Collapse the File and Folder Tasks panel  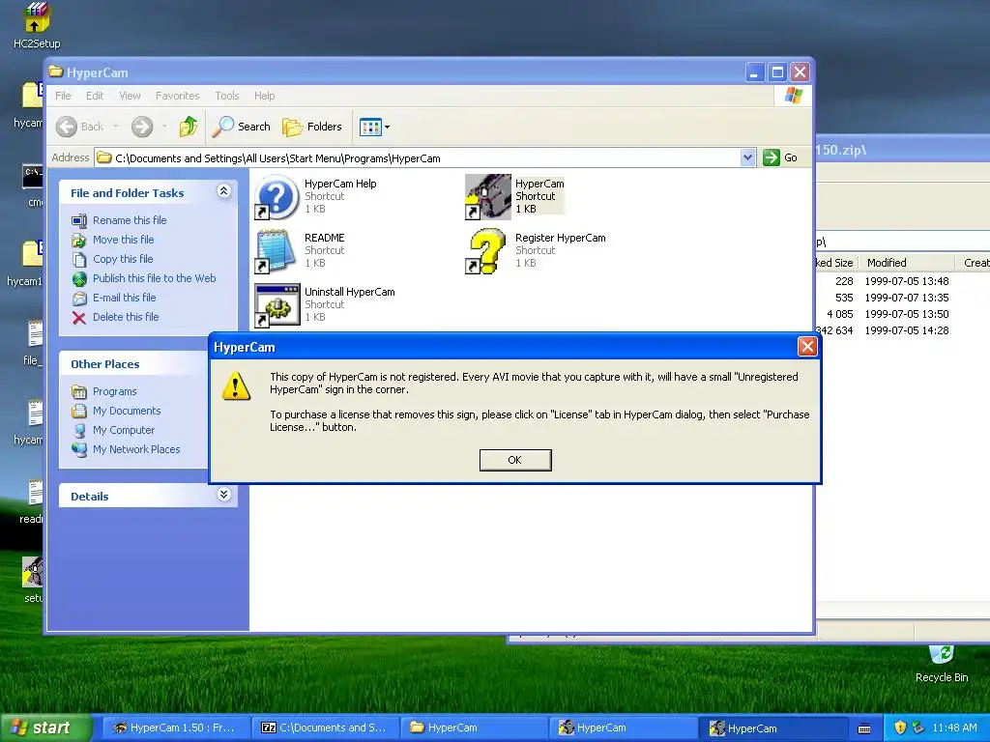coord(223,191)
